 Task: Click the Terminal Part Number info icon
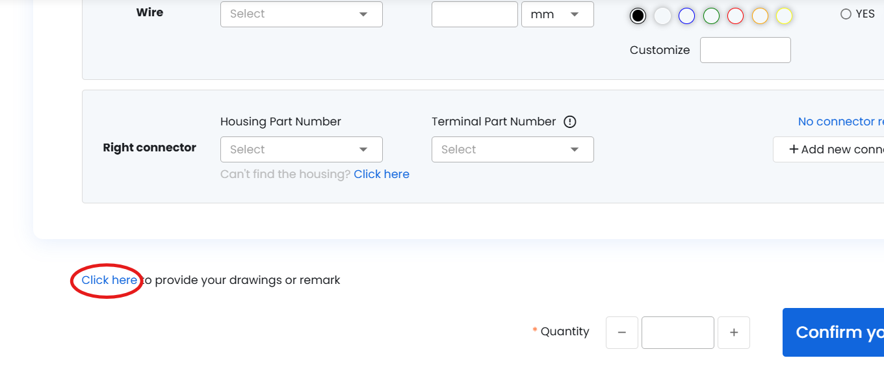click(x=570, y=122)
